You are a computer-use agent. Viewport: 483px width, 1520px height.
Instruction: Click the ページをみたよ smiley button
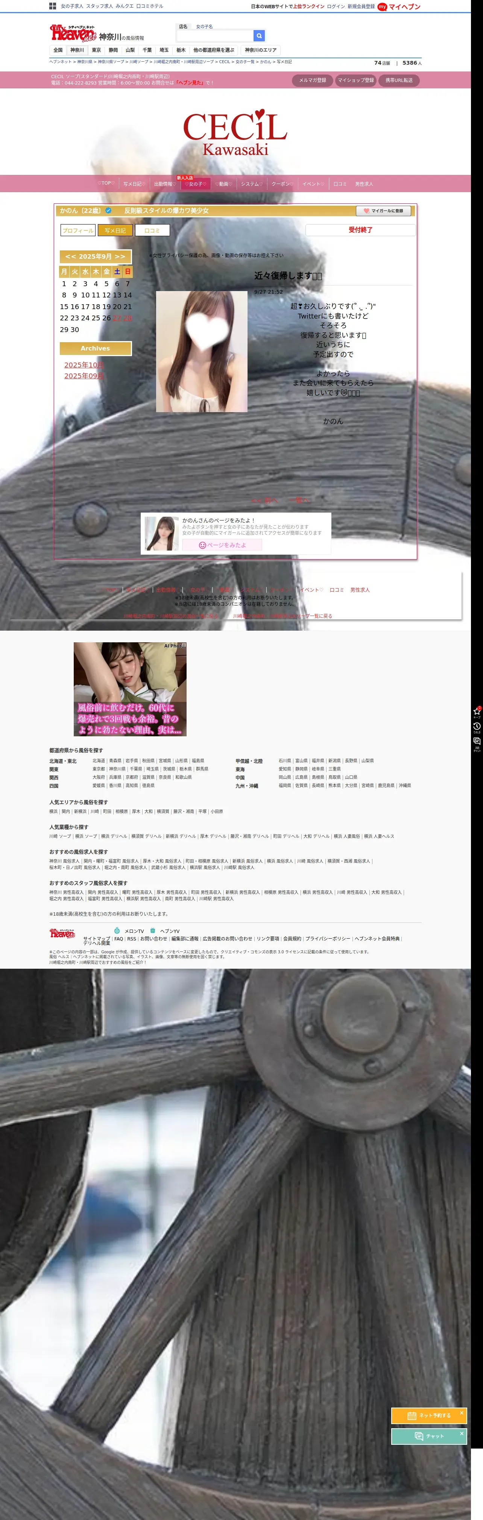(222, 545)
